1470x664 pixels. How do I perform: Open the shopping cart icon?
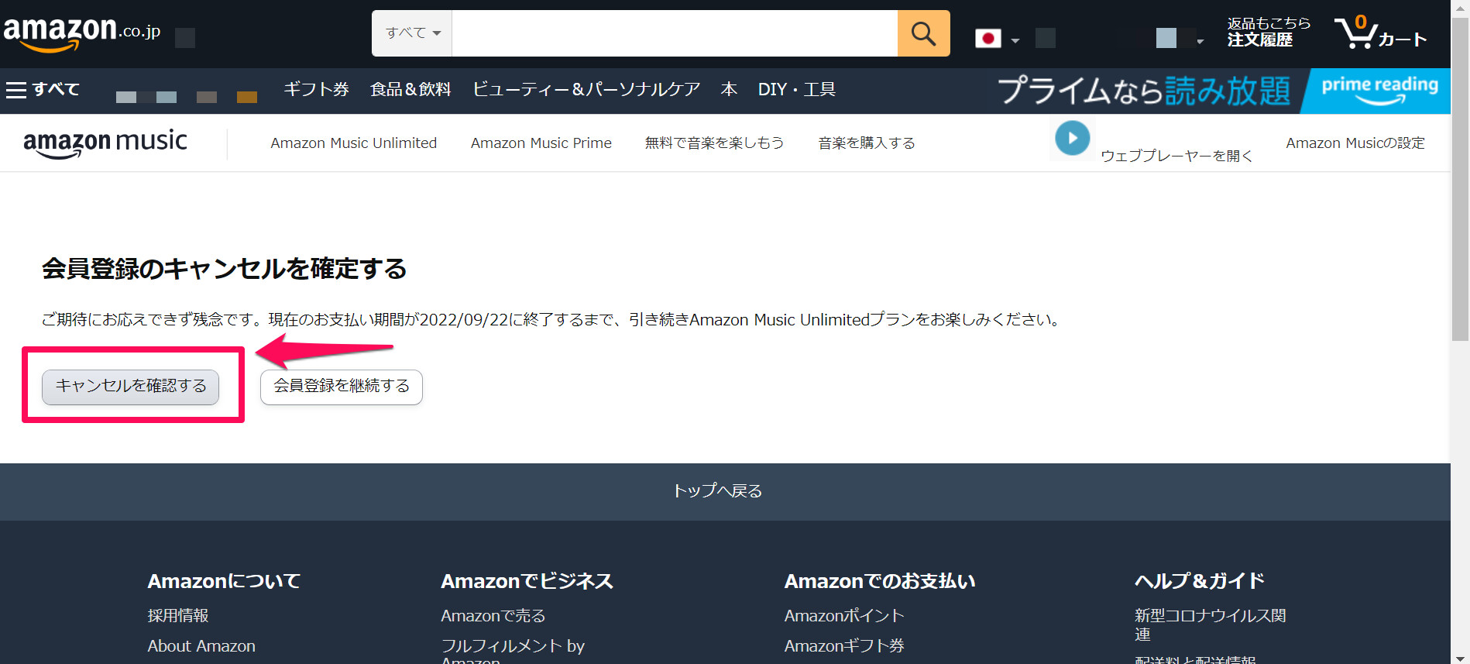[1380, 33]
